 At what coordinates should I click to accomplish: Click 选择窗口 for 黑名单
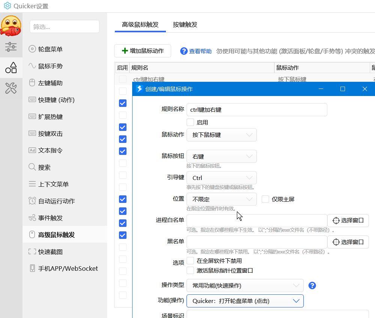(348, 242)
